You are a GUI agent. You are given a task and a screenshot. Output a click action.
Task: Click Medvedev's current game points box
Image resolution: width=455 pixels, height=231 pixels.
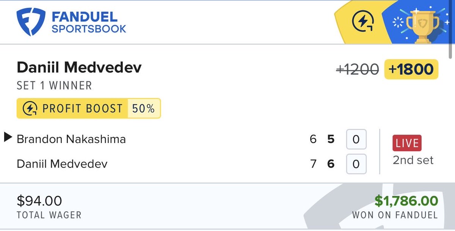(x=356, y=164)
